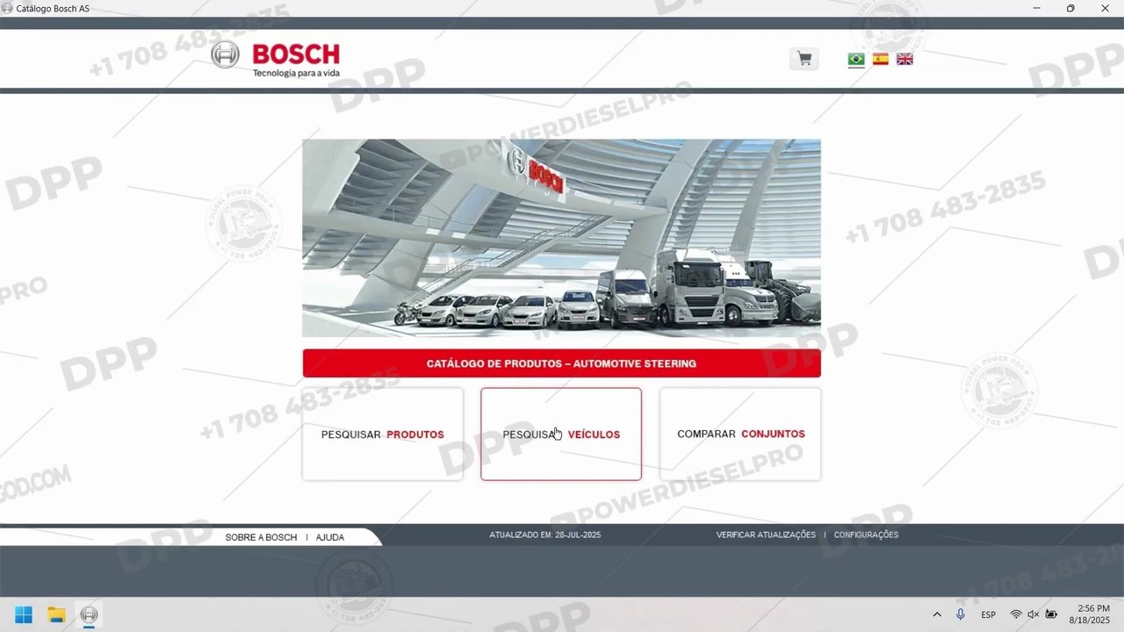
Task: Click the Atualizado em 28-JUL-2025 text
Action: 545,535
